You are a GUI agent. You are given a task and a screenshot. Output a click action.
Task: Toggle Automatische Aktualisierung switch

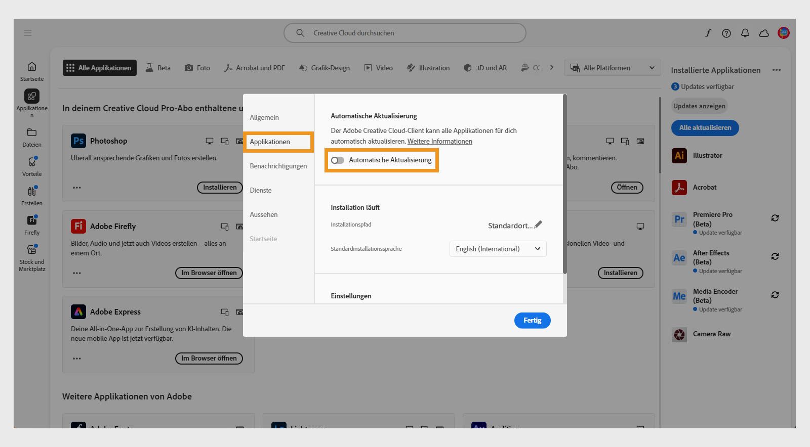[x=338, y=160]
